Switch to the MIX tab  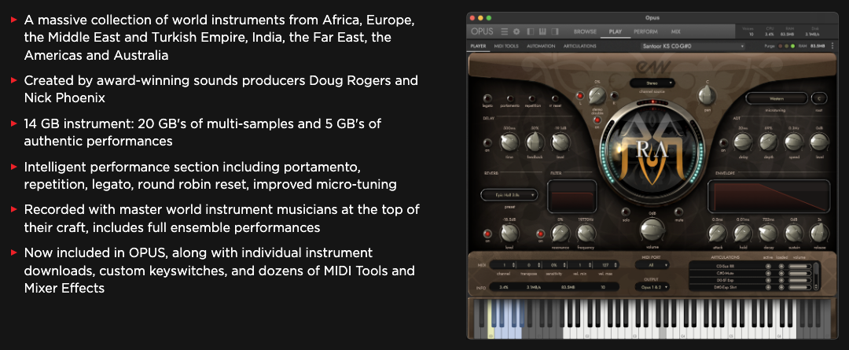[676, 31]
